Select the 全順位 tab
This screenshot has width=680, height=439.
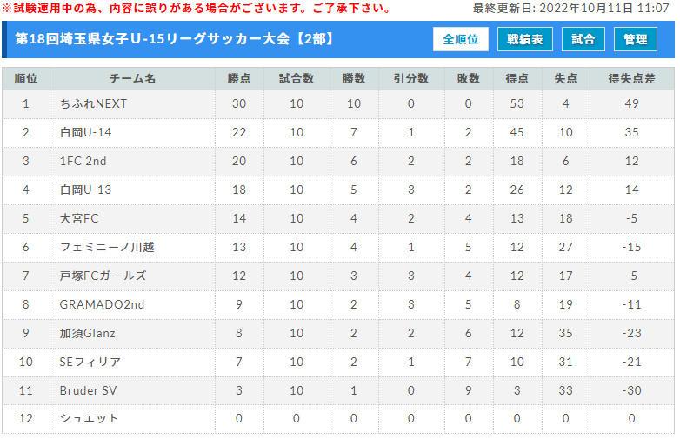click(460, 39)
